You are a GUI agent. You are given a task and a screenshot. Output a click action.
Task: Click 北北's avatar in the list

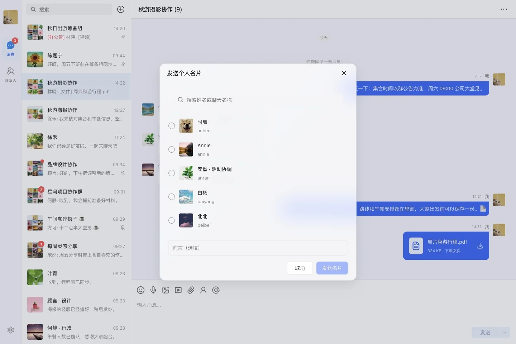click(186, 220)
